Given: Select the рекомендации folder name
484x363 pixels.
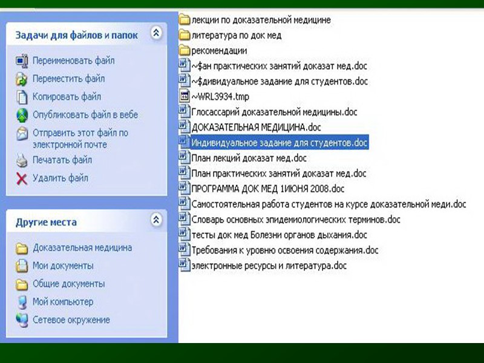Looking at the screenshot, I should [x=219, y=51].
